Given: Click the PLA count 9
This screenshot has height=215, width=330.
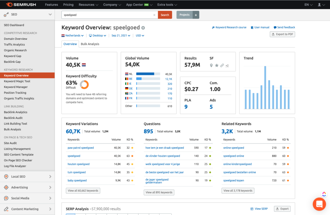Looking at the screenshot, I should (186, 107).
